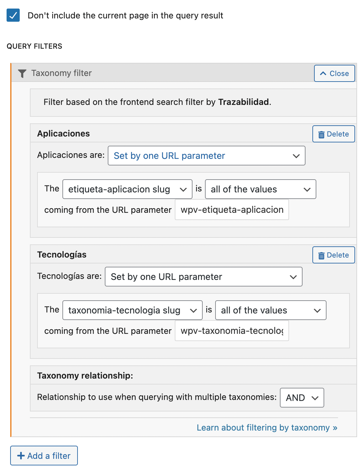The height and width of the screenshot is (471, 362).
Task: Open the "Tecnologías are" dropdown
Action: coord(204,277)
